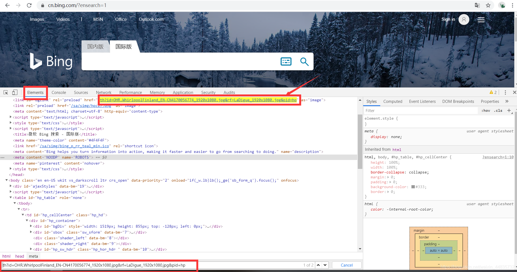Open the Chrome three-dot menu
The width and height of the screenshot is (517, 272).
tap(512, 5)
